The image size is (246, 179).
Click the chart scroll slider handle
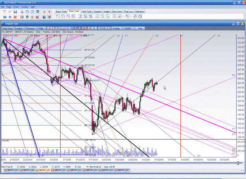[238, 163]
